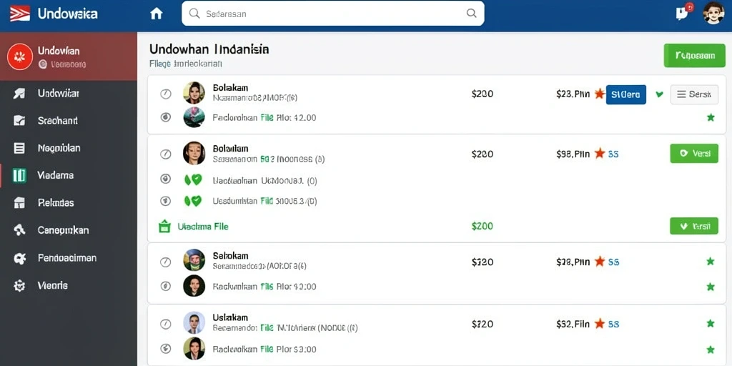Image resolution: width=732 pixels, height=366 pixels.
Task: Click the home icon in top bar
Action: [157, 14]
